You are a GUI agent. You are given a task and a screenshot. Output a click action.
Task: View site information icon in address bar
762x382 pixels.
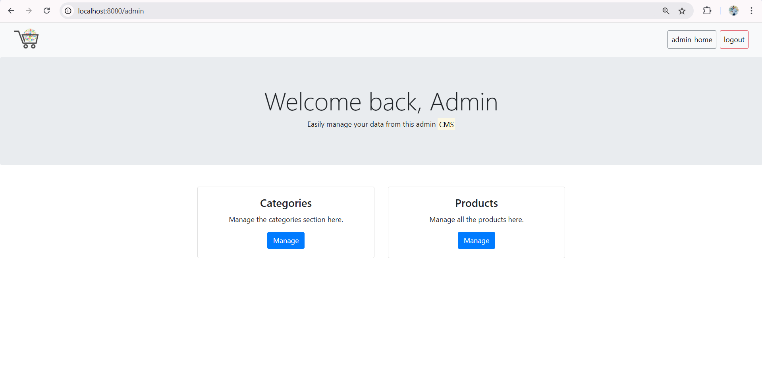pyautogui.click(x=68, y=11)
